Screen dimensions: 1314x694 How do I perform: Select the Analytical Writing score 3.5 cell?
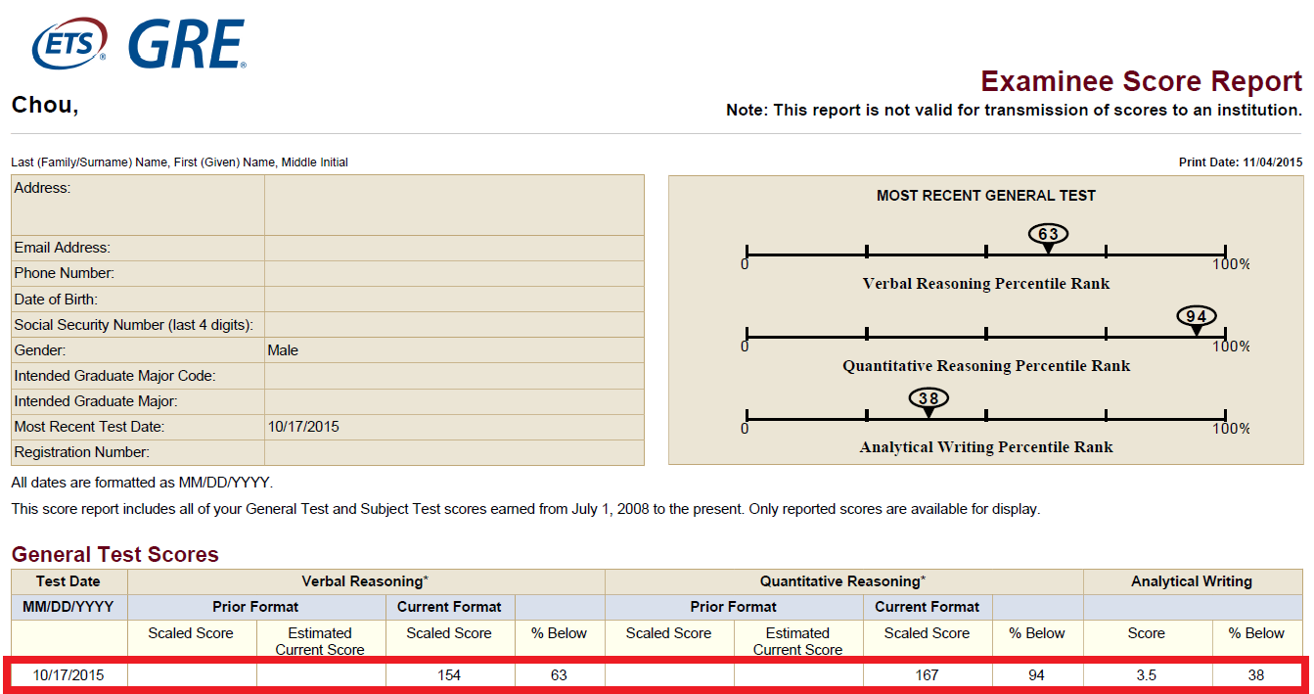click(1146, 675)
